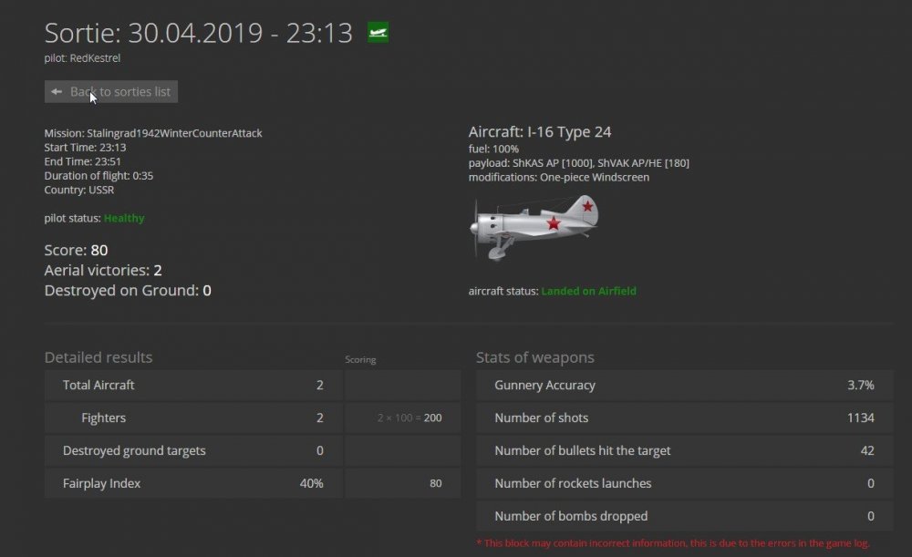Image resolution: width=912 pixels, height=557 pixels.
Task: Click the Scoring column header
Action: pyautogui.click(x=360, y=359)
